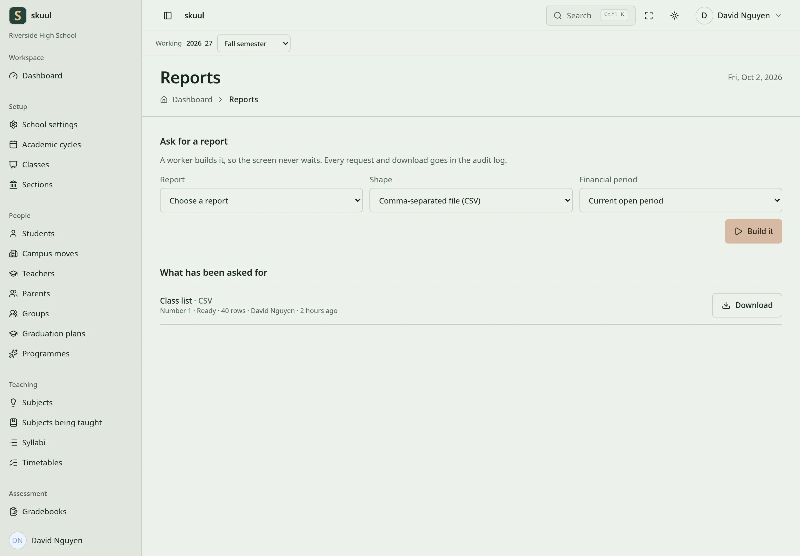Open Groups in the sidebar
The image size is (800, 556).
point(36,314)
